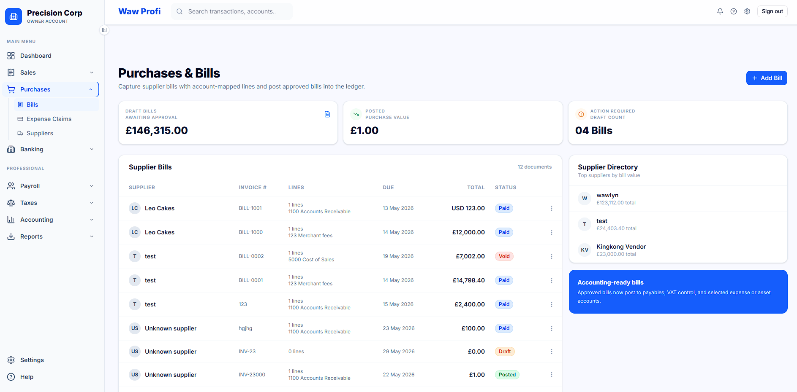Screen dimensions: 797x392
Task: Click the BILL-0002 invoice number
Action: [x=251, y=256]
